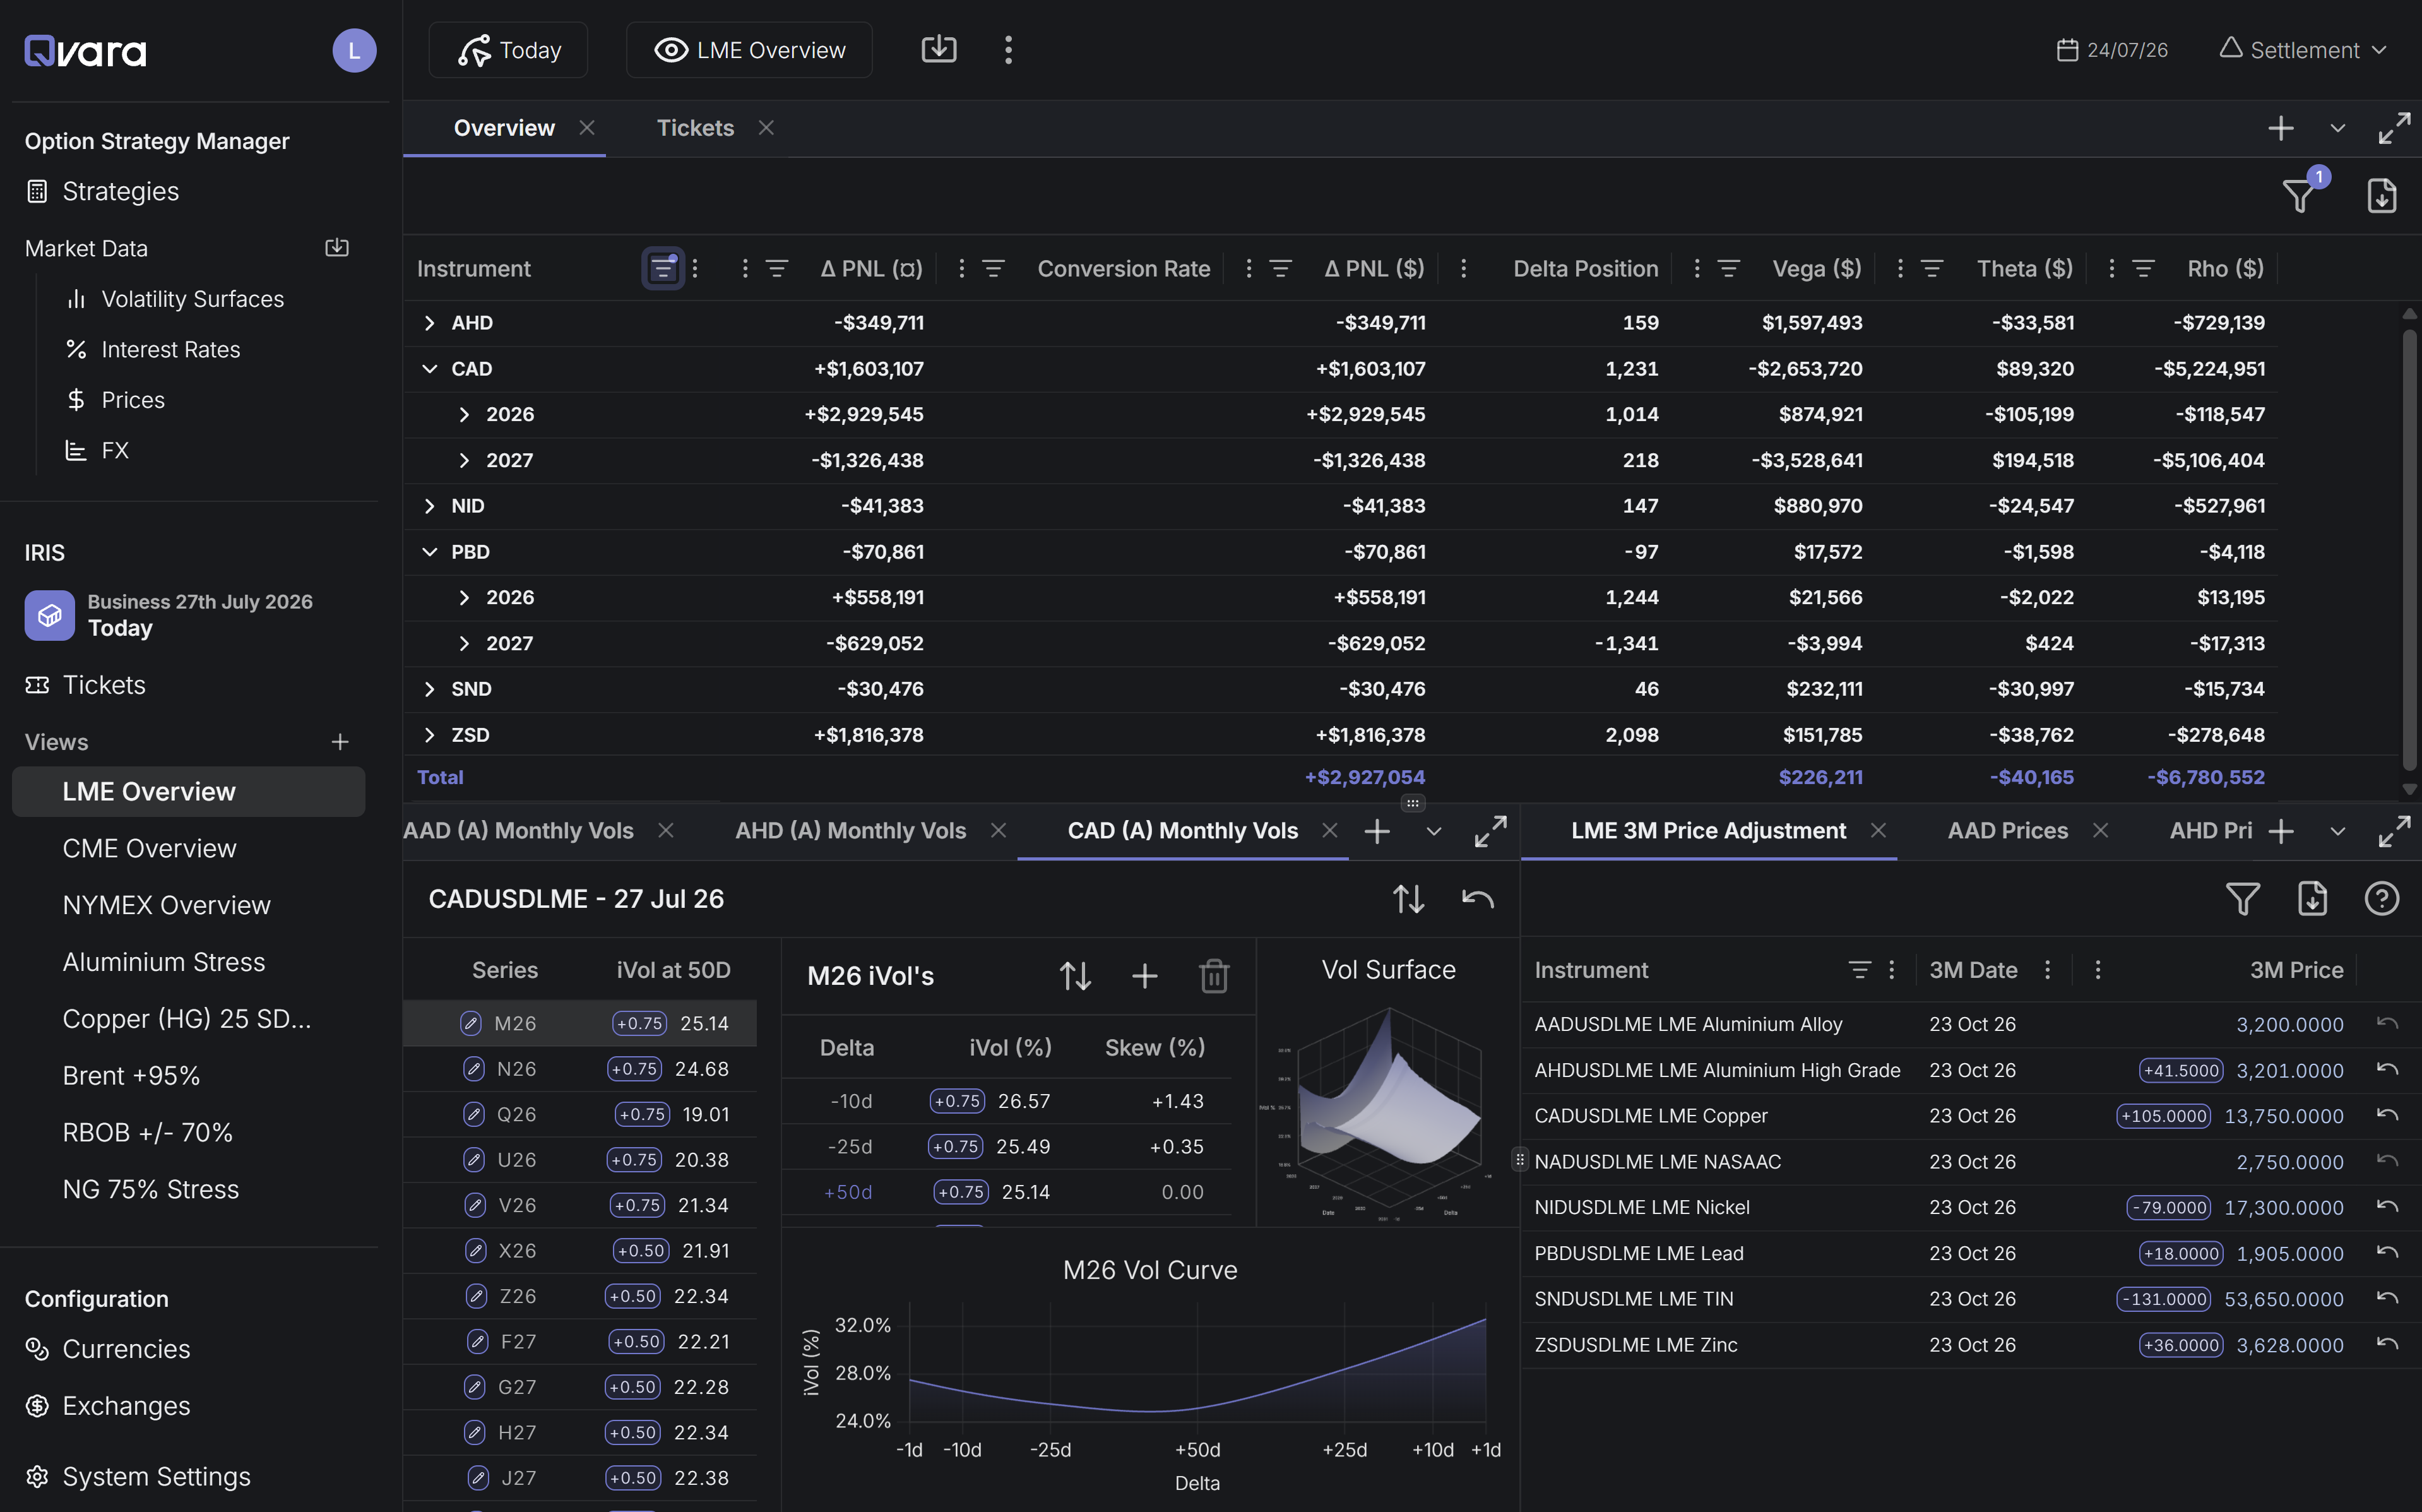Viewport: 2422px width, 1512px height.
Task: Open Interest Rates in Market Data
Action: (171, 349)
